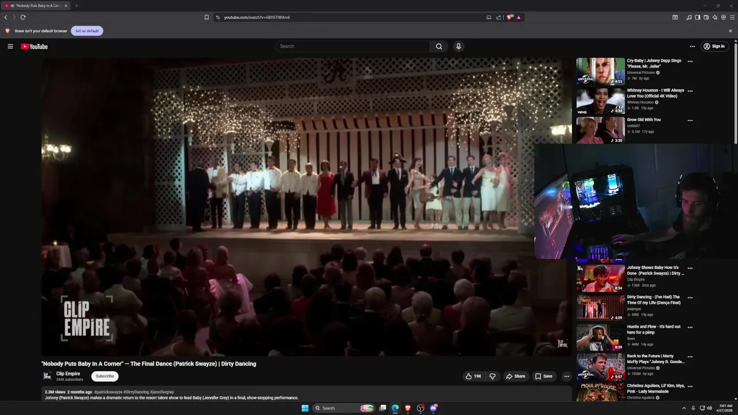The width and height of the screenshot is (738, 415).
Task: Open taskbar clock showing 3:07 AM
Action: point(725,408)
